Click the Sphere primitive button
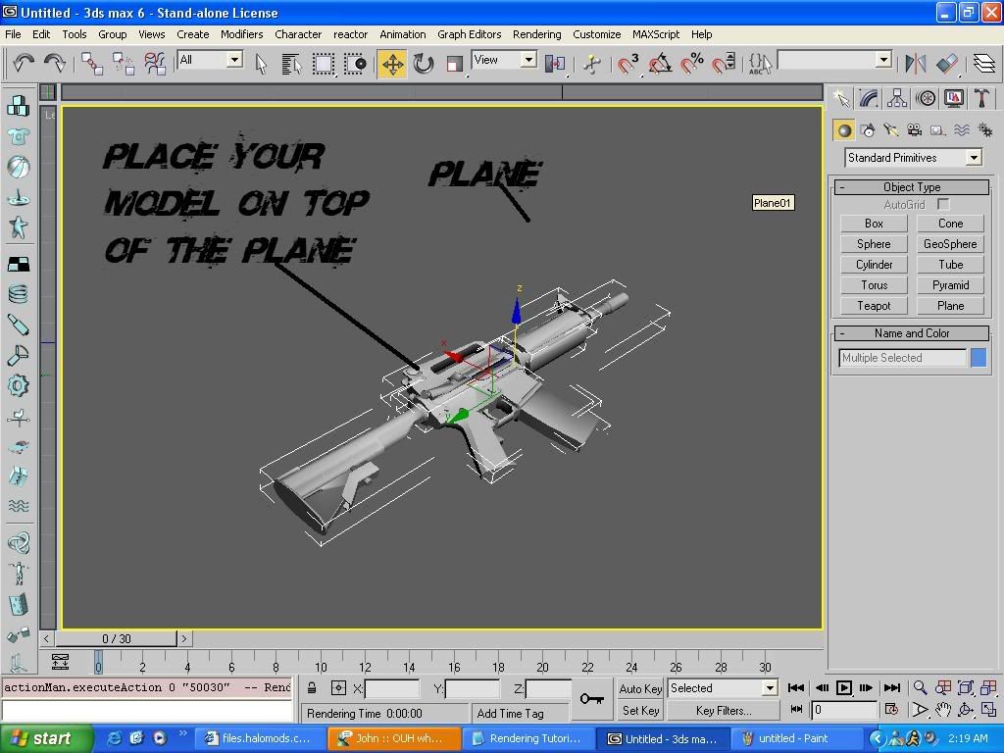1004x753 pixels. pyautogui.click(x=874, y=244)
